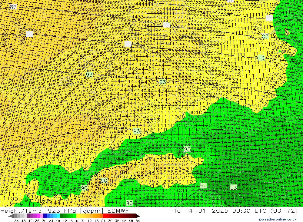Viewport: 303px width, 222px height.
Task: Pick the bright red legend swatch above 24
Action: coord(105,216)
